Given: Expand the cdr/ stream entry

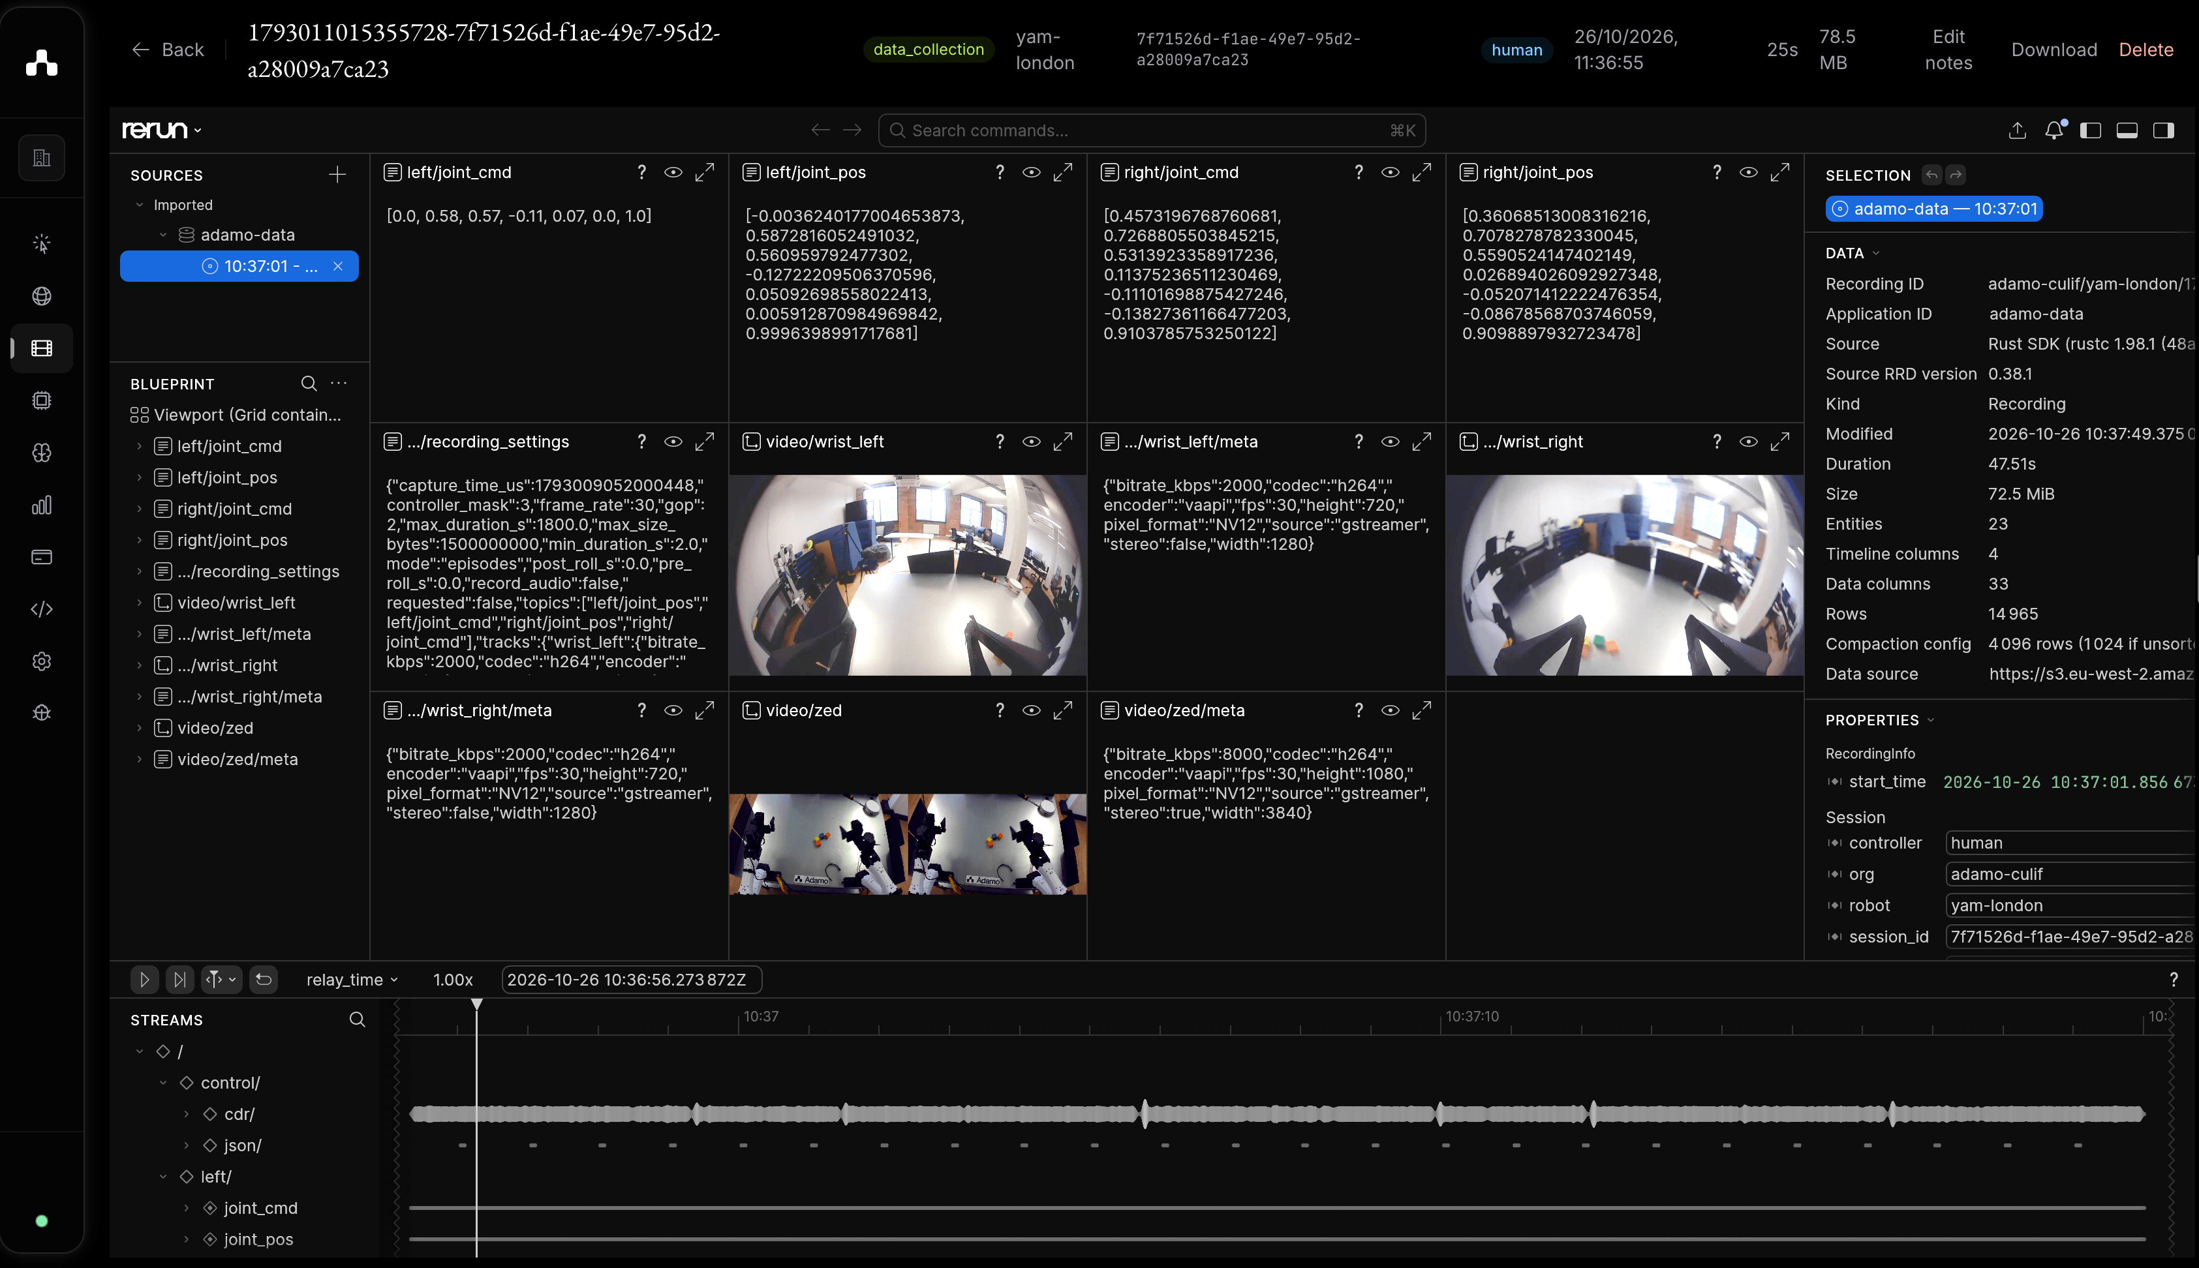Looking at the screenshot, I should (187, 1114).
